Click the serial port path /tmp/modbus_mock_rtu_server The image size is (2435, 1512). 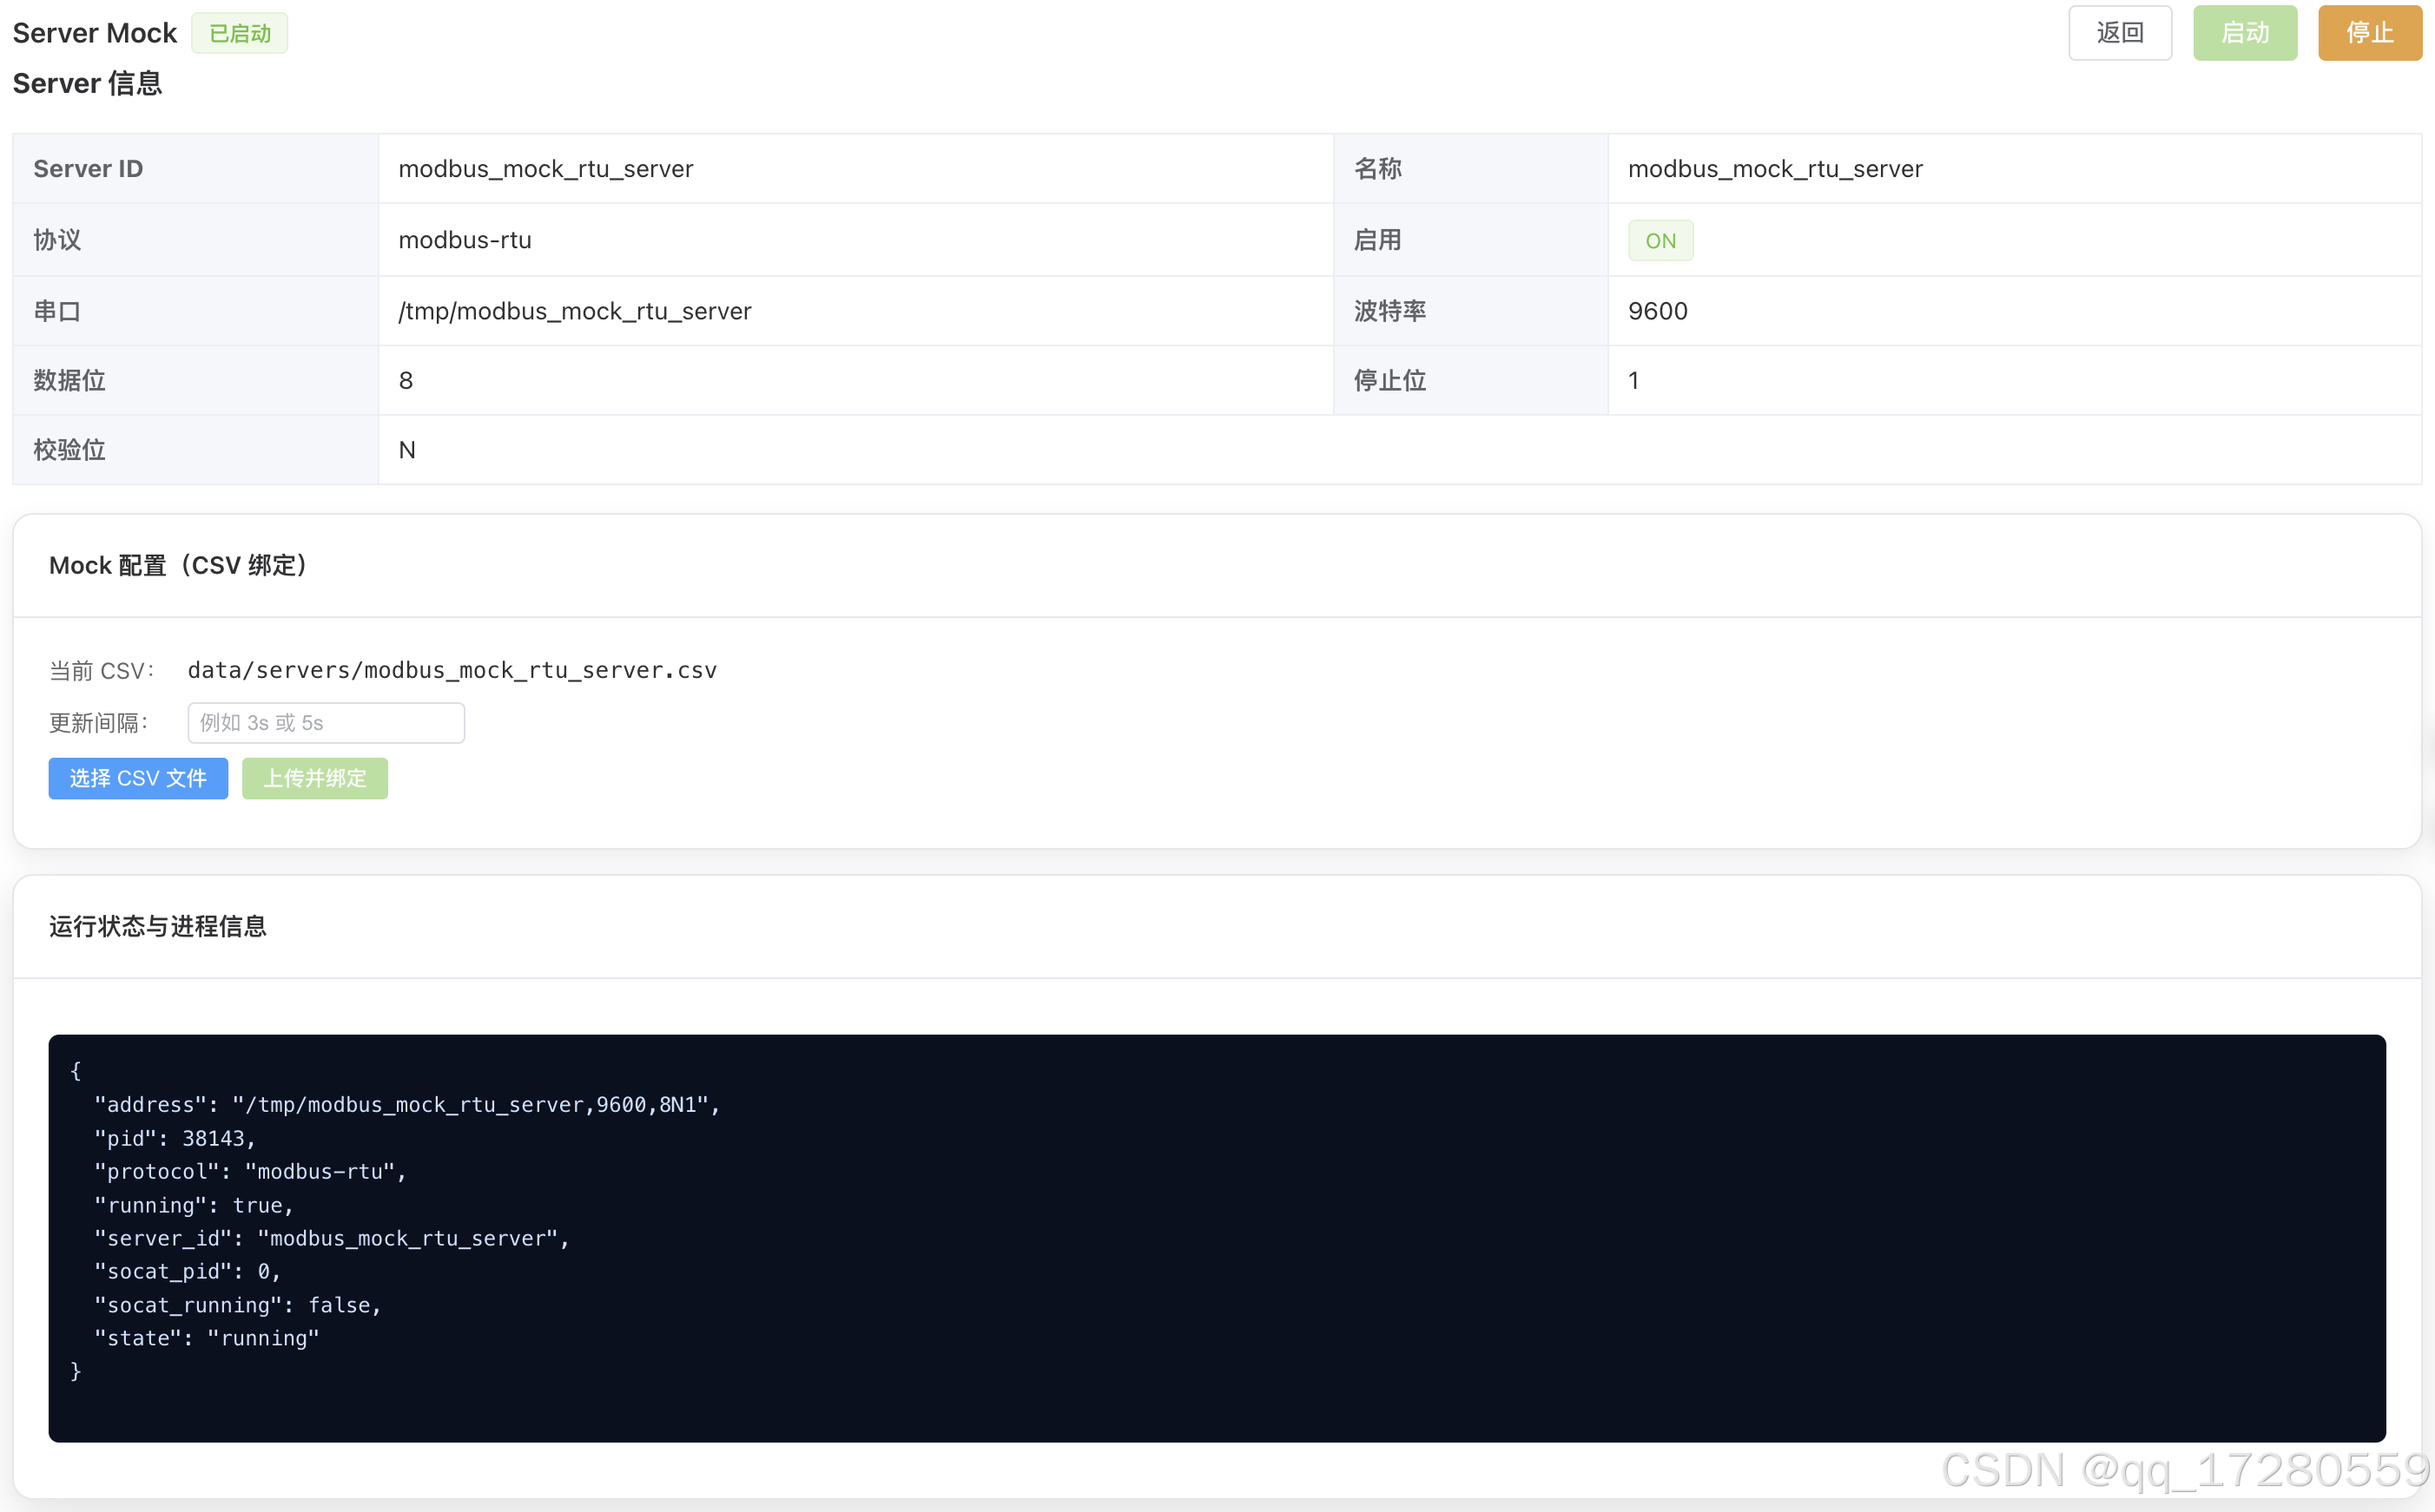[x=575, y=311]
